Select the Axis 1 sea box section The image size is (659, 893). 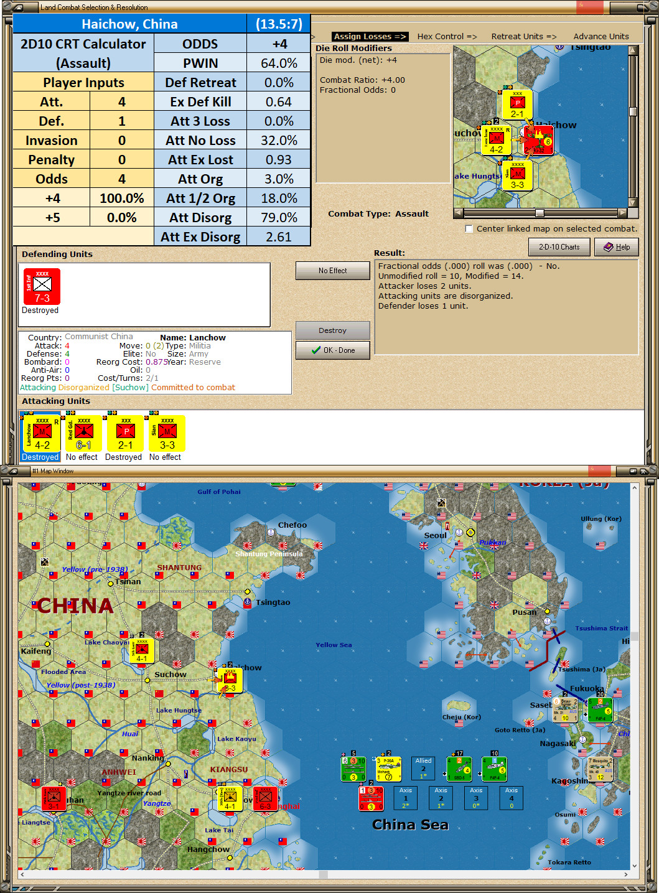click(406, 798)
